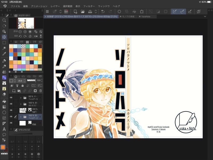Open the document tab list chevron
This screenshot has width=213, height=160.
tap(205, 16)
